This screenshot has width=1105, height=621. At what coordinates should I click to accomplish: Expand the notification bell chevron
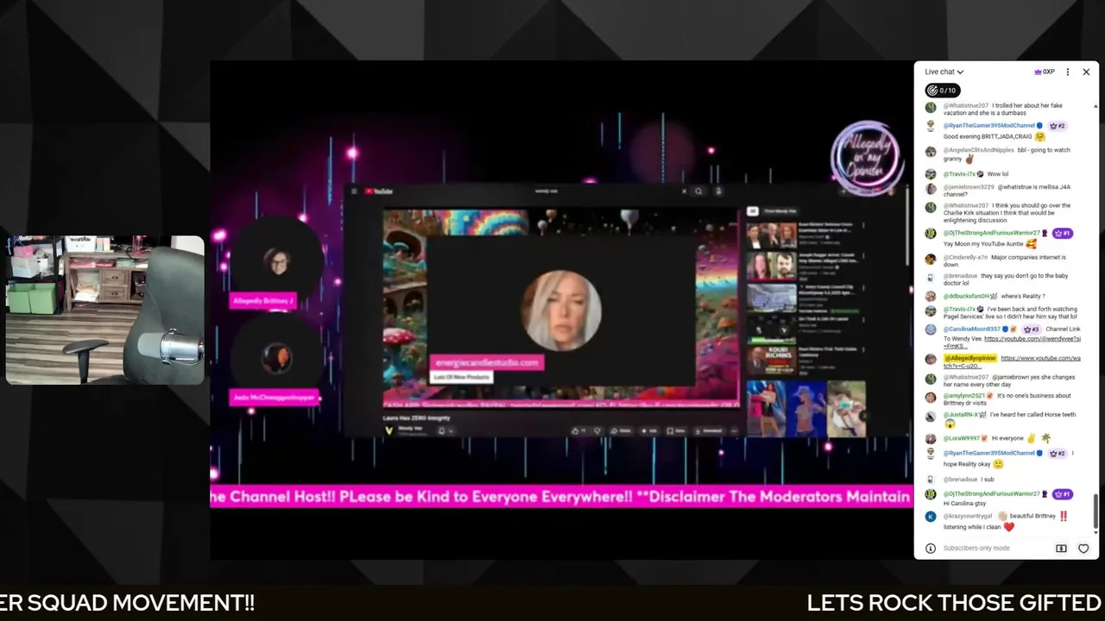click(x=451, y=430)
